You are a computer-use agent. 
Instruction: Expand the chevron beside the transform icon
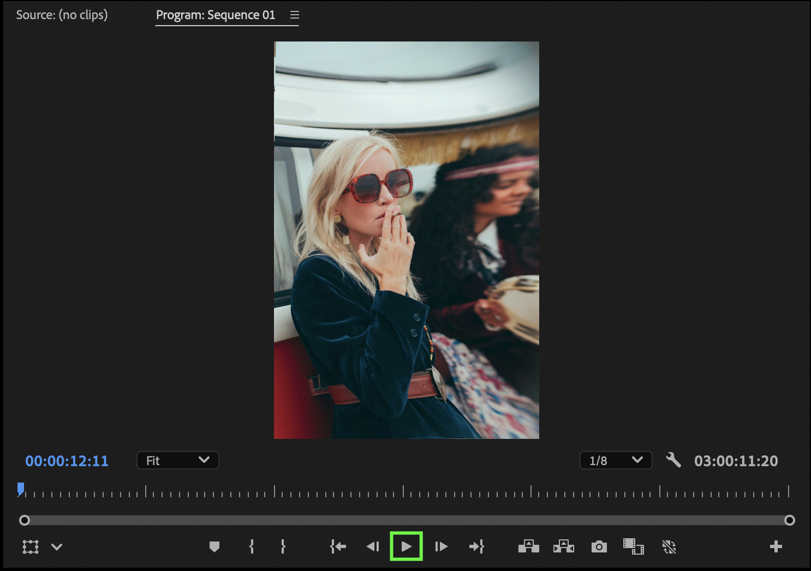pyautogui.click(x=57, y=546)
